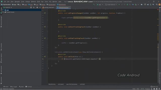Open the Code Android device dropdown
Image resolution: width=161 pixels, height=90 pixels.
pos(111,4)
